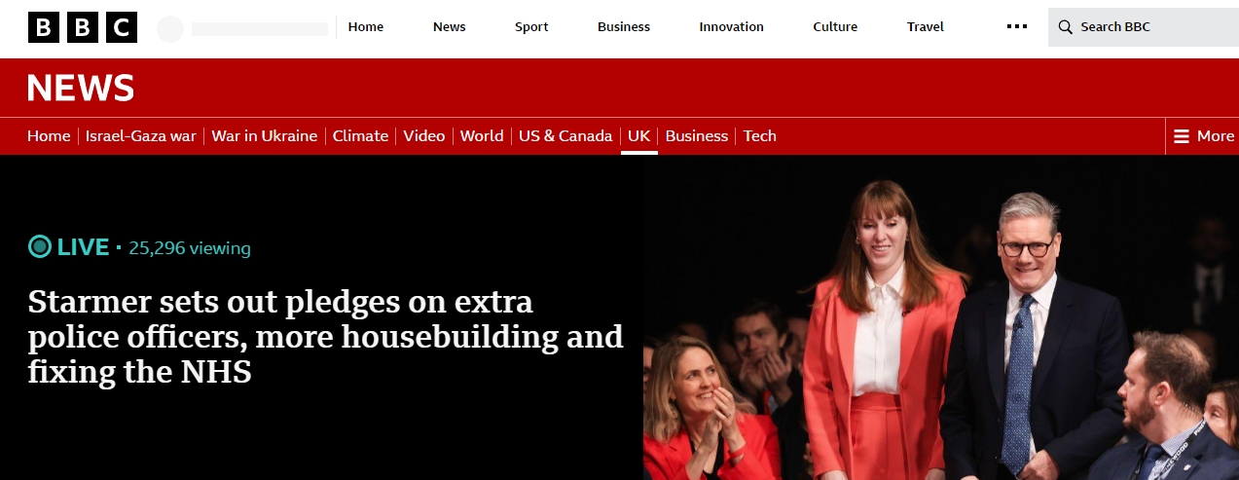Go to the Travel section
The image size is (1239, 480).
[x=926, y=27]
